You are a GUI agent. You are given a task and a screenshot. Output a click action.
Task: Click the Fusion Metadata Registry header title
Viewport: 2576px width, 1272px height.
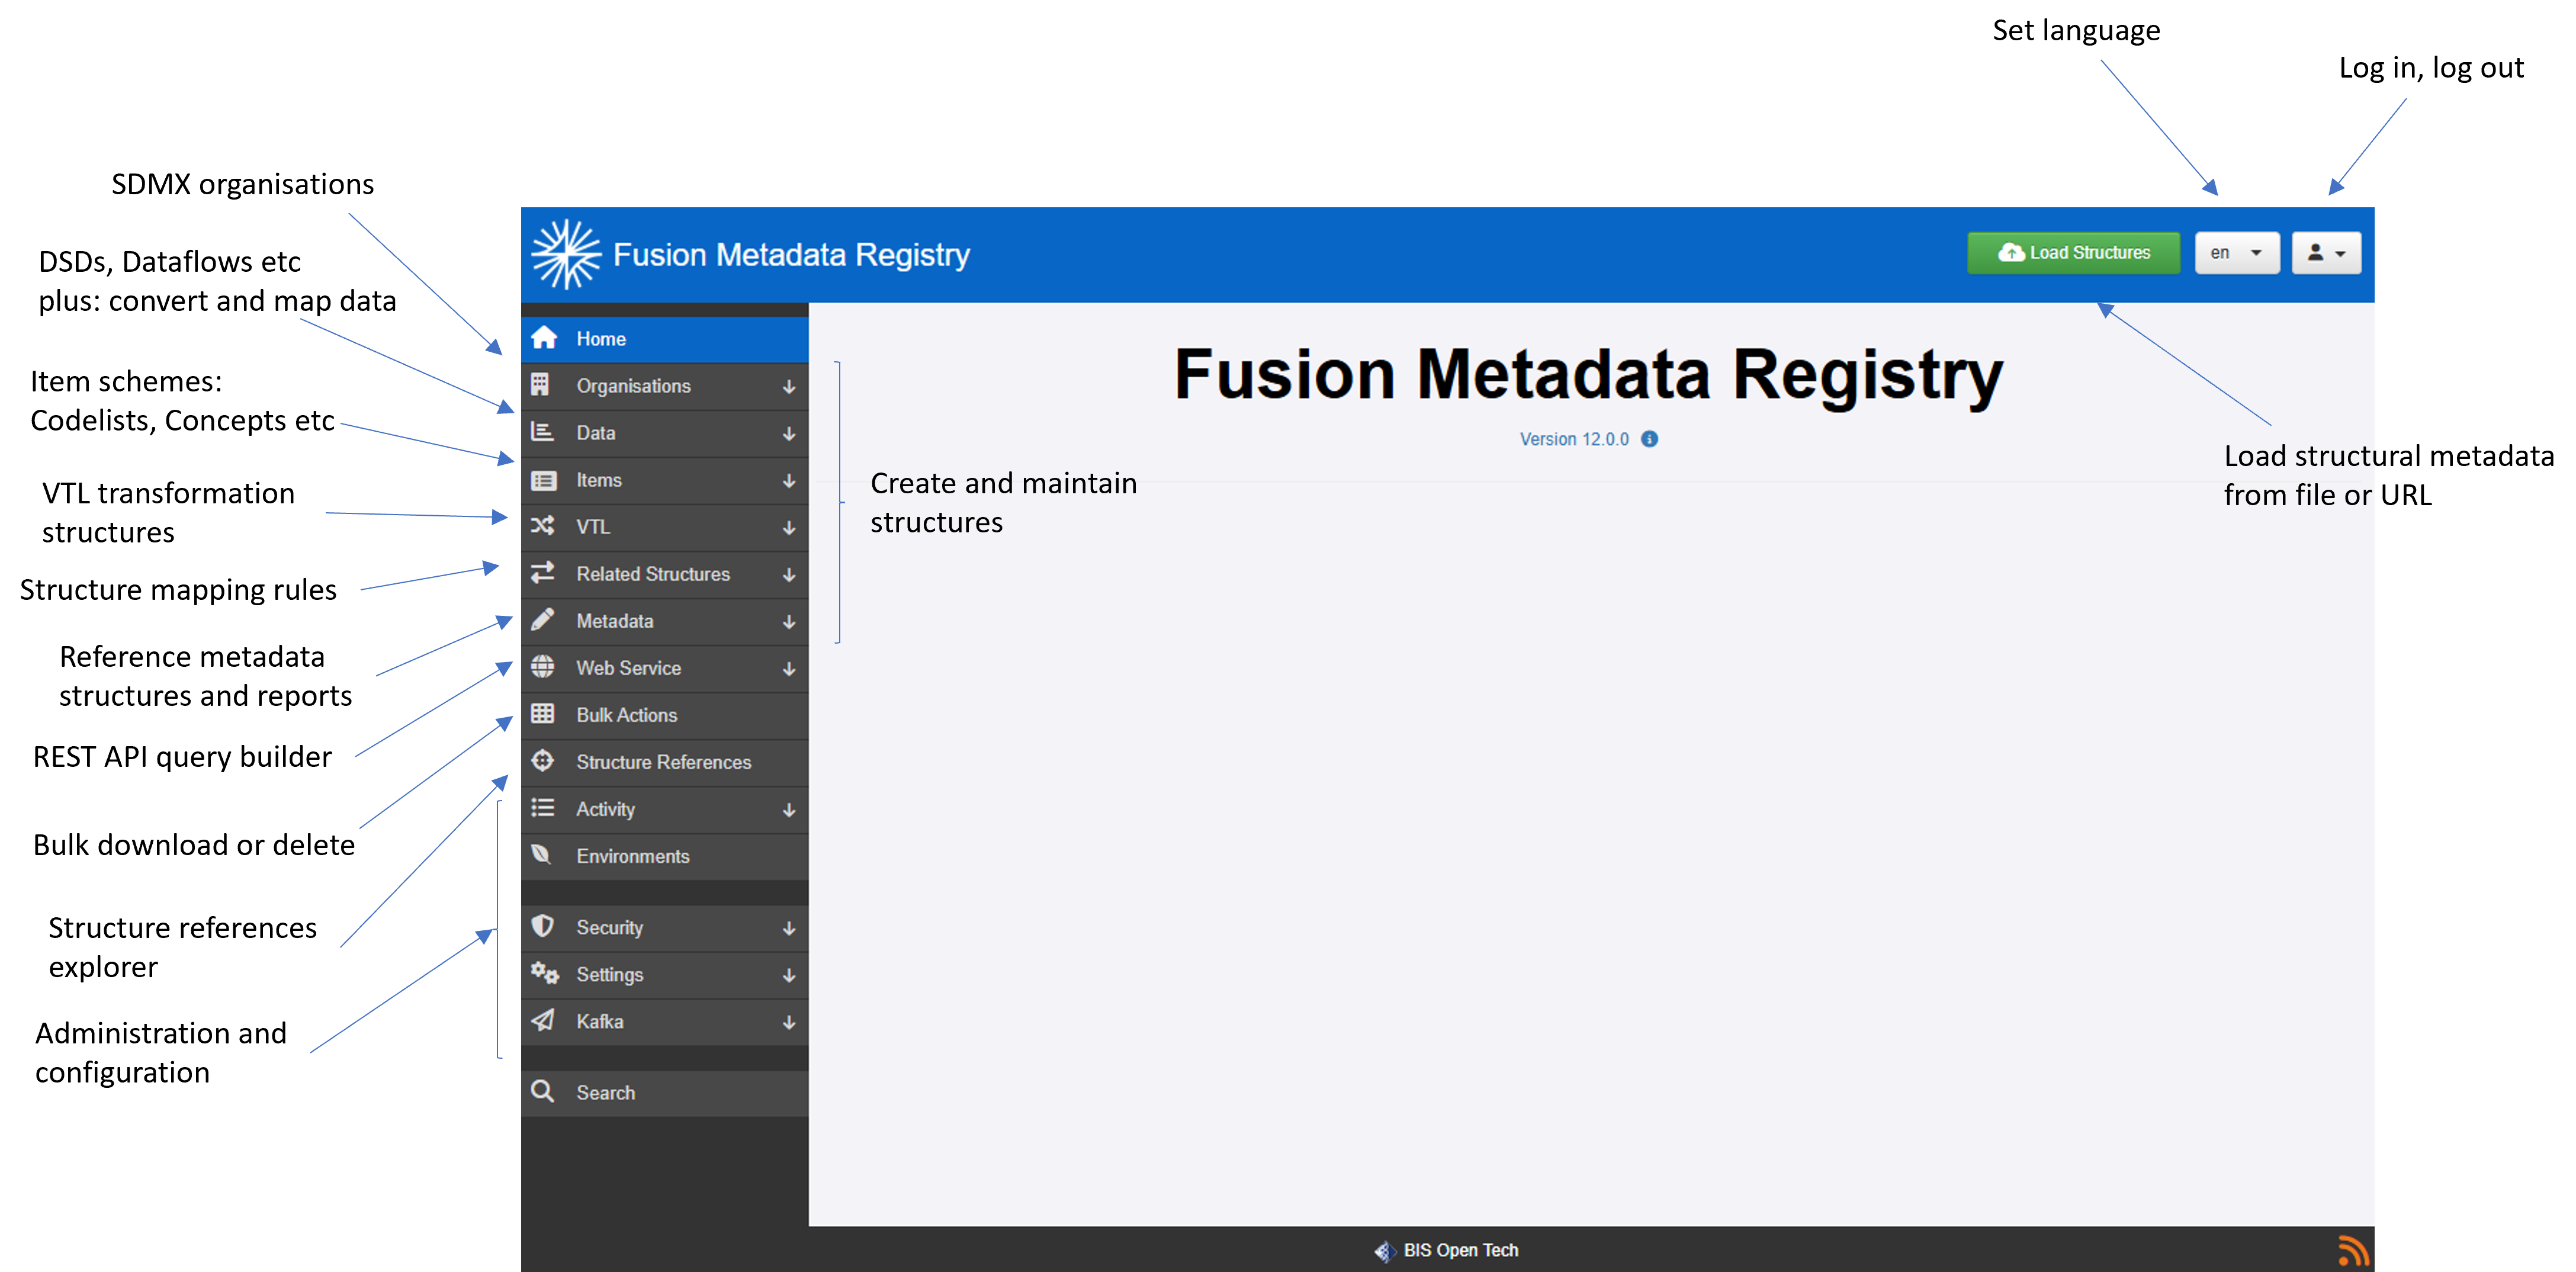(791, 254)
